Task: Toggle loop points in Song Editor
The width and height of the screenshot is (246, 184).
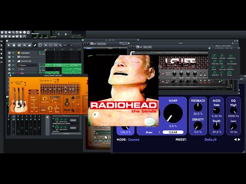Action: coord(51,45)
